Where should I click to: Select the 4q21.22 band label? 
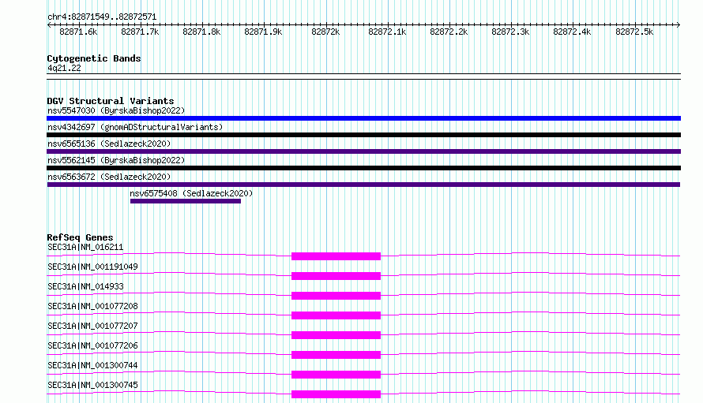coord(64,68)
